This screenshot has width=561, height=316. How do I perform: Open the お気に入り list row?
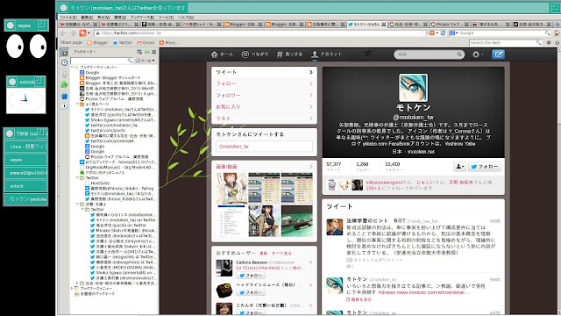264,107
